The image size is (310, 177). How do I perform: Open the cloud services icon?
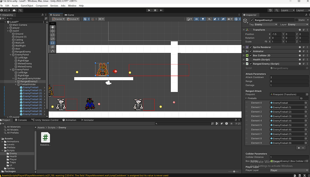pos(14,10)
